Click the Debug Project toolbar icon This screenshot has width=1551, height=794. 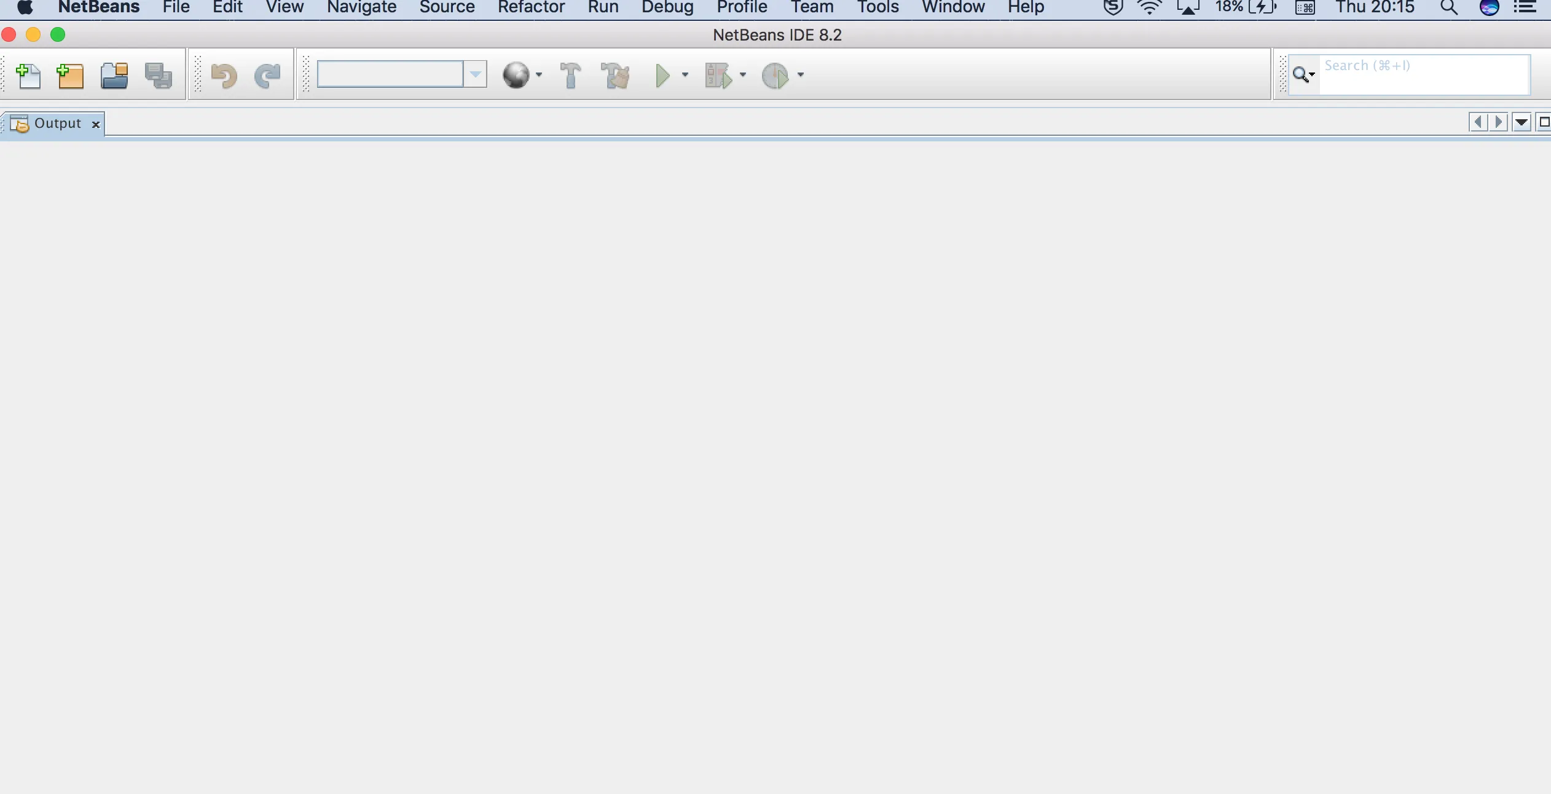pos(718,76)
